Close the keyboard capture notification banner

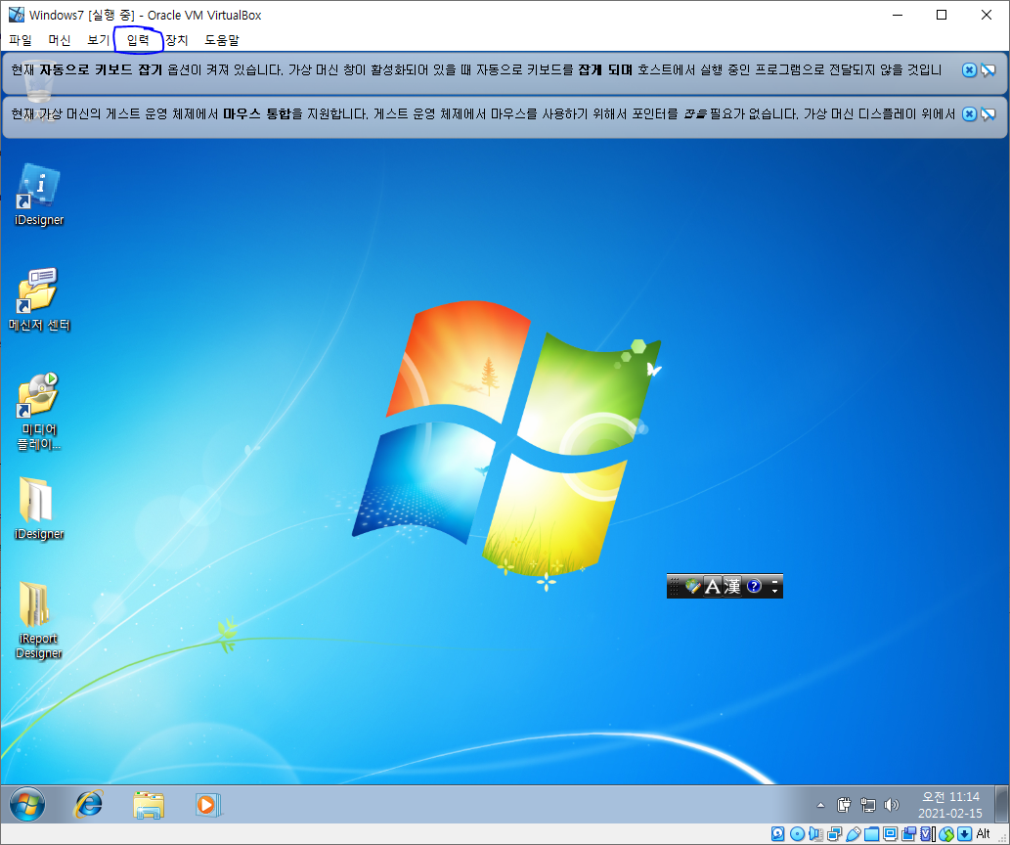coord(969,70)
